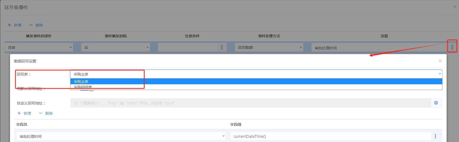Click 删除 above the 字段名 table
This screenshot has height=142, width=459.
coord(46,113)
